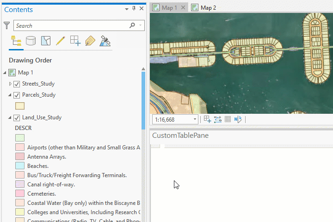The image size is (333, 222).
Task: Click the Correction north arrow icon
Action: pyautogui.click(x=238, y=119)
